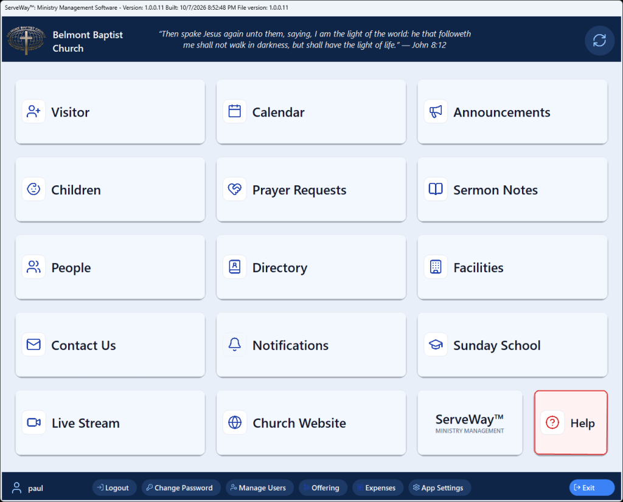Click the Children smiley face icon
Image resolution: width=623 pixels, height=502 pixels.
tap(33, 189)
